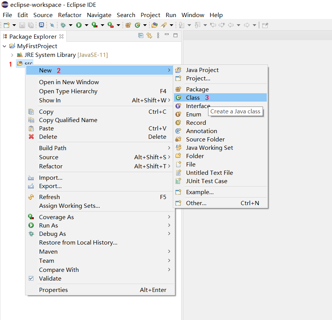The height and width of the screenshot is (320, 332).
Task: Click the Save All toolbar icon
Action: coord(31,25)
